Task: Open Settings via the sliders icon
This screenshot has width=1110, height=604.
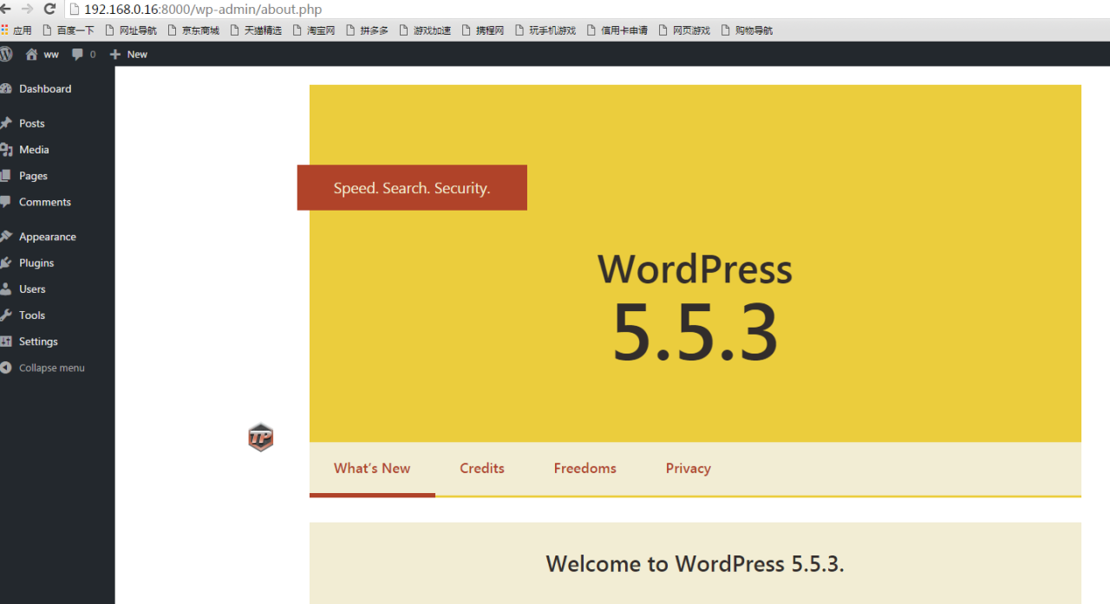Action: (x=9, y=341)
